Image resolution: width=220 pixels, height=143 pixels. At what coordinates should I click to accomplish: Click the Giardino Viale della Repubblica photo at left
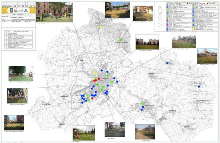(17, 96)
